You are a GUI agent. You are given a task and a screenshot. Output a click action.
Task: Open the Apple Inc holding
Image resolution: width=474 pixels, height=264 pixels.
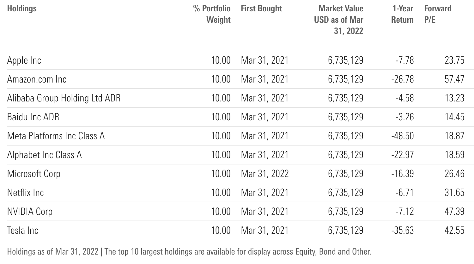[x=24, y=60]
